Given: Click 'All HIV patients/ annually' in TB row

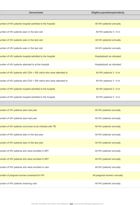Looking at the screenshot, I should point(108,126).
